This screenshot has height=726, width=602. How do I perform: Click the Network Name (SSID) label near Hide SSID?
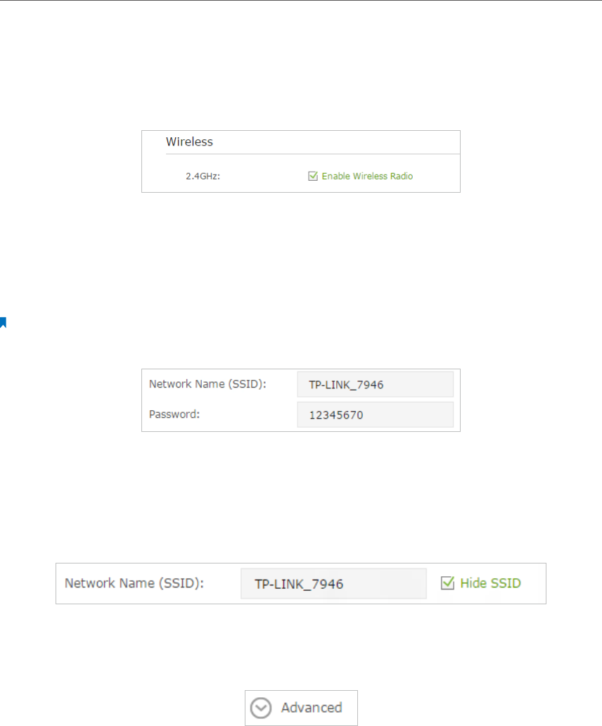coord(134,583)
